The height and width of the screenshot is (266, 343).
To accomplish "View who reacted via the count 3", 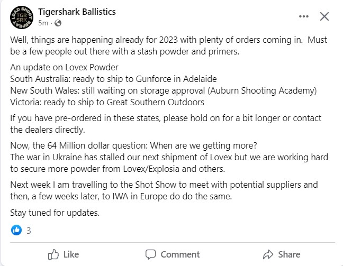I will 29,231.
